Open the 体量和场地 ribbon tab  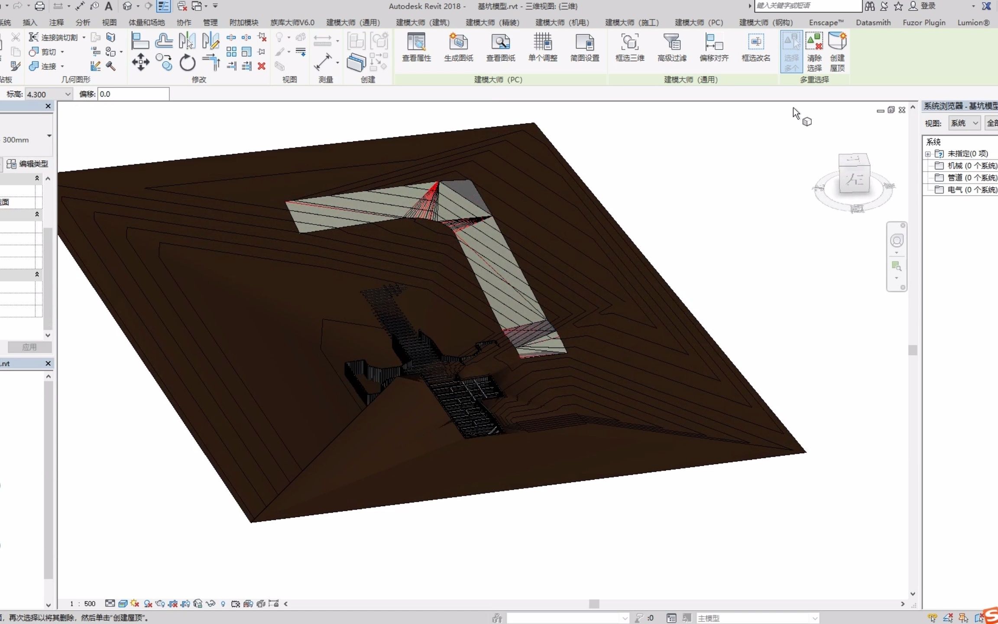(146, 23)
